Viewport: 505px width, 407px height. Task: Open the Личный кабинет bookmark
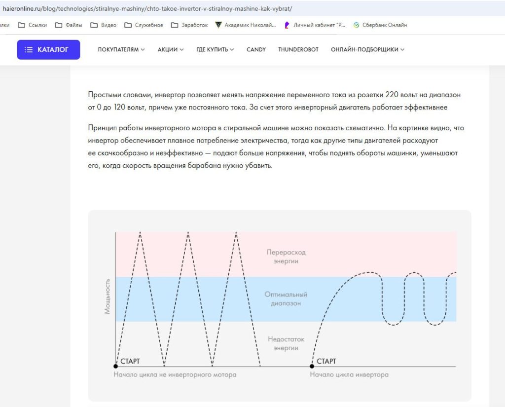coord(315,25)
